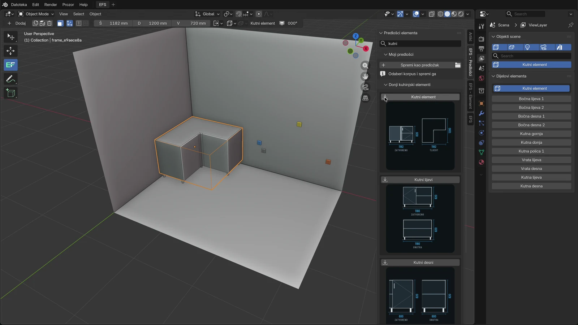Click the trash delete icon in header
The image size is (578, 325).
point(49,23)
